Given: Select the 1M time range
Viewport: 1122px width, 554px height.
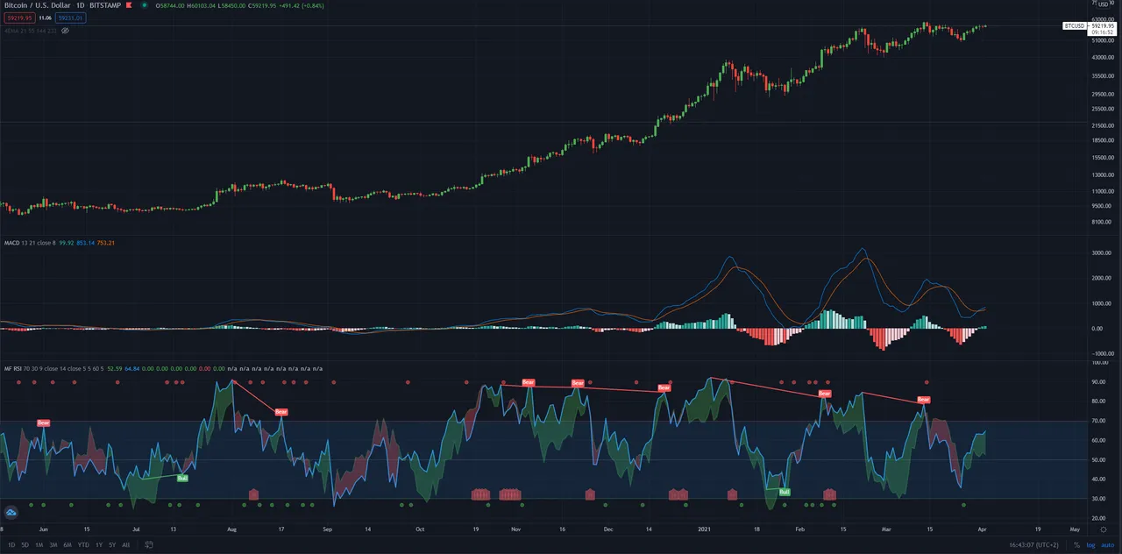Looking at the screenshot, I should pos(39,544).
